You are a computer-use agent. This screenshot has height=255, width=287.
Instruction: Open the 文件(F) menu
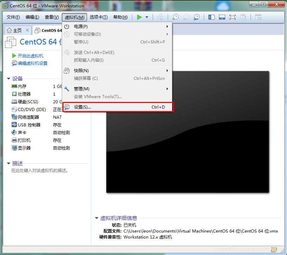(13, 17)
